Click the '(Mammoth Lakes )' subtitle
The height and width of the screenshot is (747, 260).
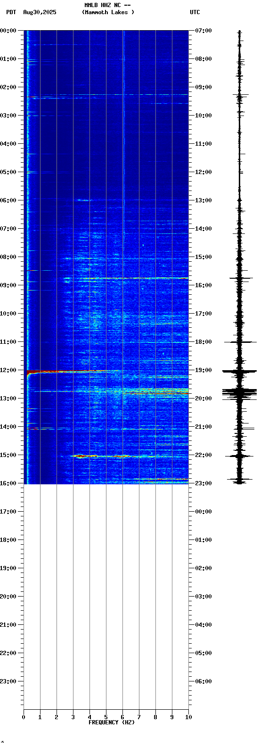coord(108,12)
